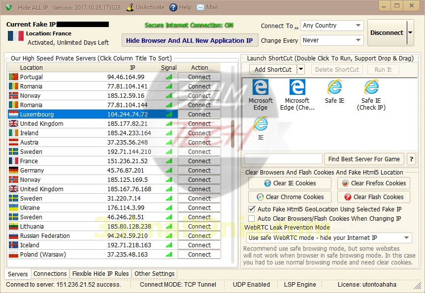Viewport: 425px width, 293px height.
Task: Click the Lithuania flag icon
Action: (13, 226)
